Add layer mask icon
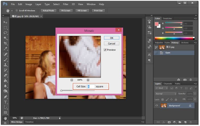Screen dimensions: 200x126 point(169,122)
